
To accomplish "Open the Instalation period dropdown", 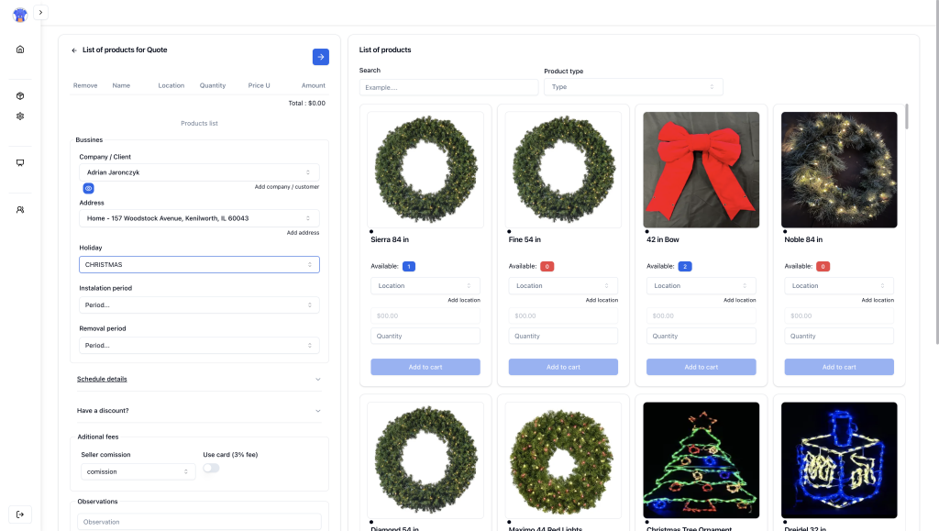I will pos(199,304).
